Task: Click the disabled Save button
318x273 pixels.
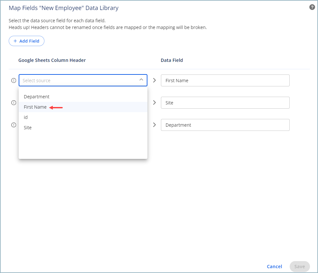Action: (300, 267)
